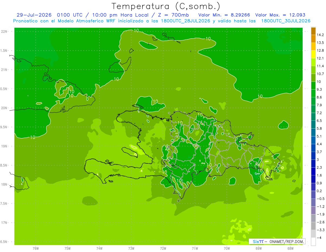This screenshot has height=252, width=326.
Task: Click the 'Temperatura (C,somb.)' chart title
Action: point(166,6)
